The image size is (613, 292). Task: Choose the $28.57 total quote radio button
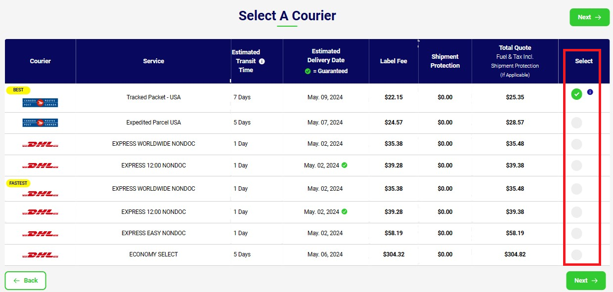point(576,123)
